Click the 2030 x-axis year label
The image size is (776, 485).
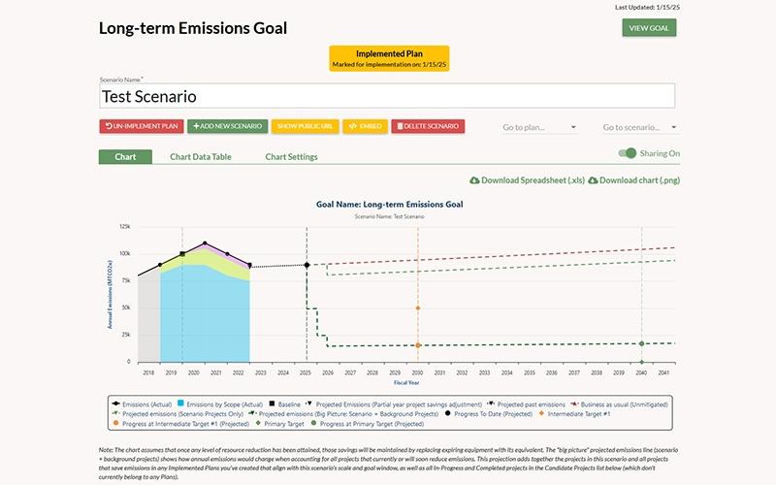coord(418,372)
